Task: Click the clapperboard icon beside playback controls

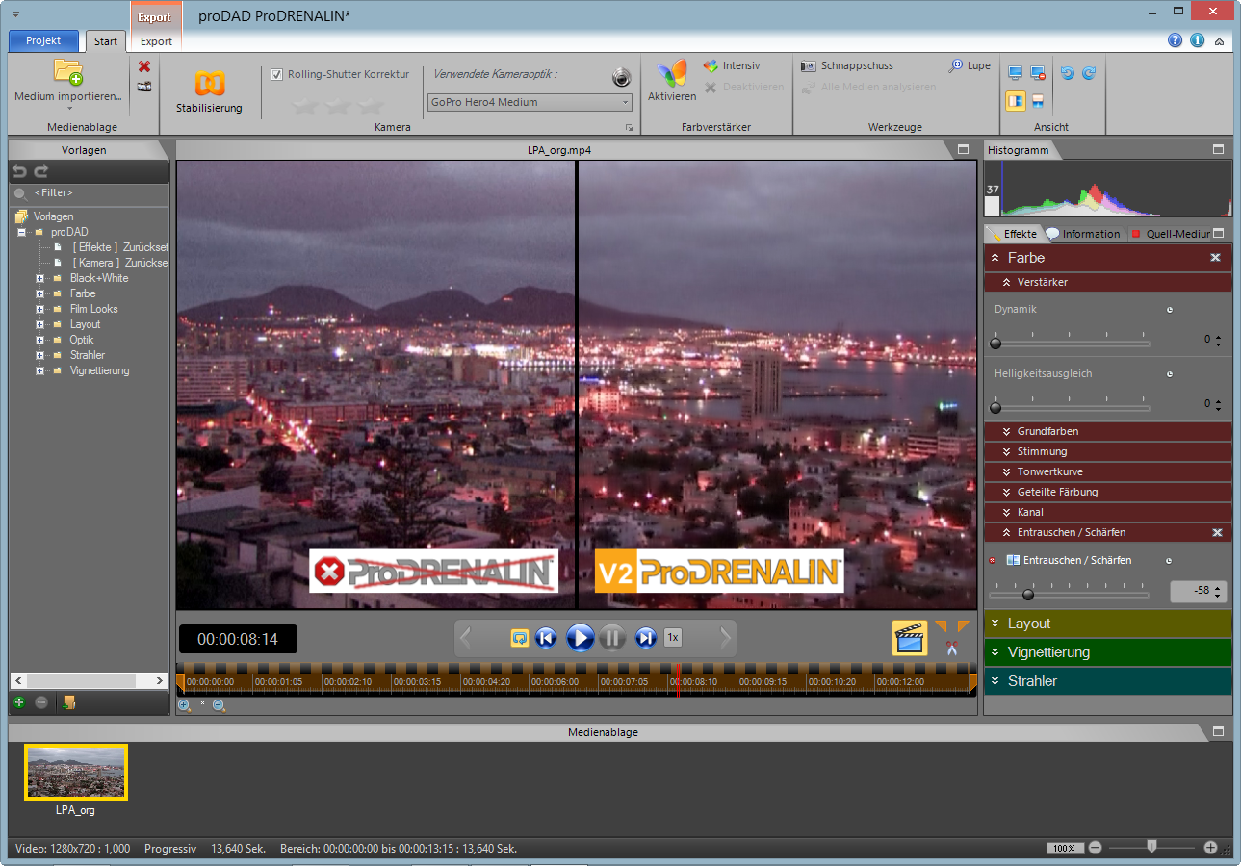Action: (x=910, y=638)
